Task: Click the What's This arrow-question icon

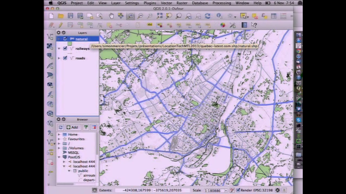Action: point(254,25)
